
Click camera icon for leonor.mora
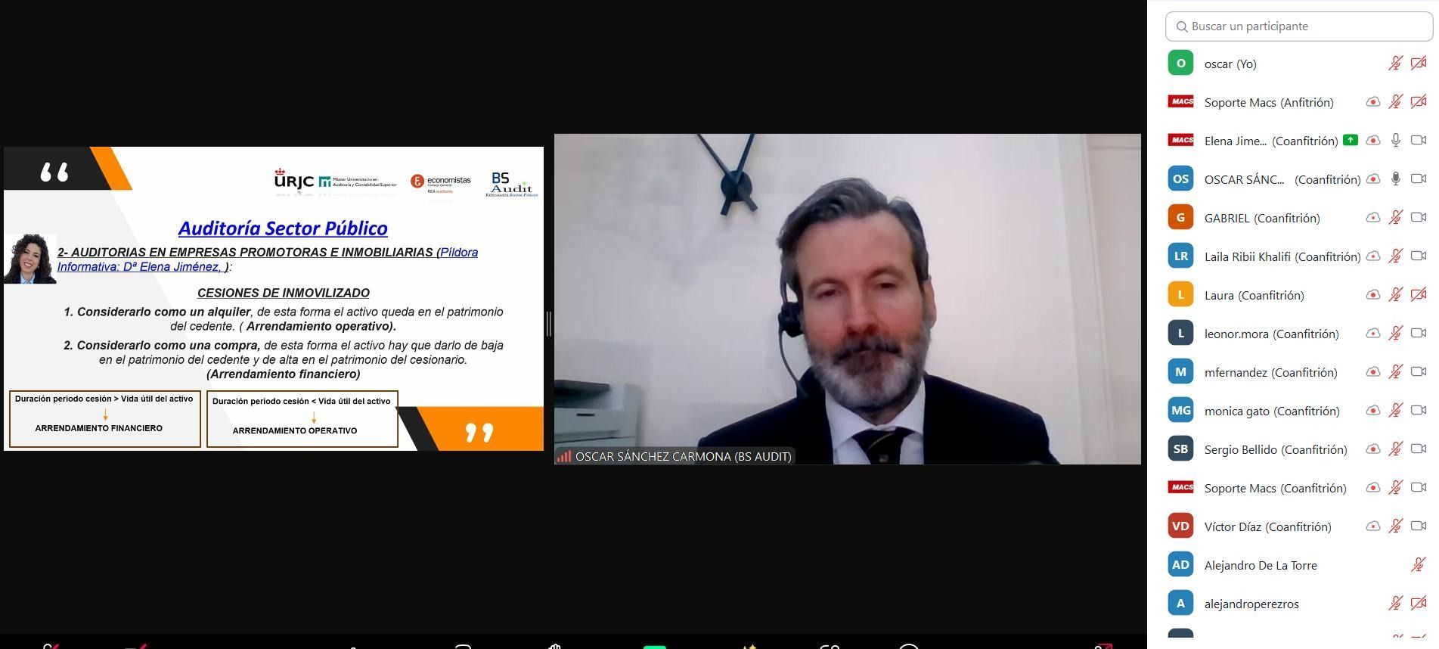tap(1419, 334)
